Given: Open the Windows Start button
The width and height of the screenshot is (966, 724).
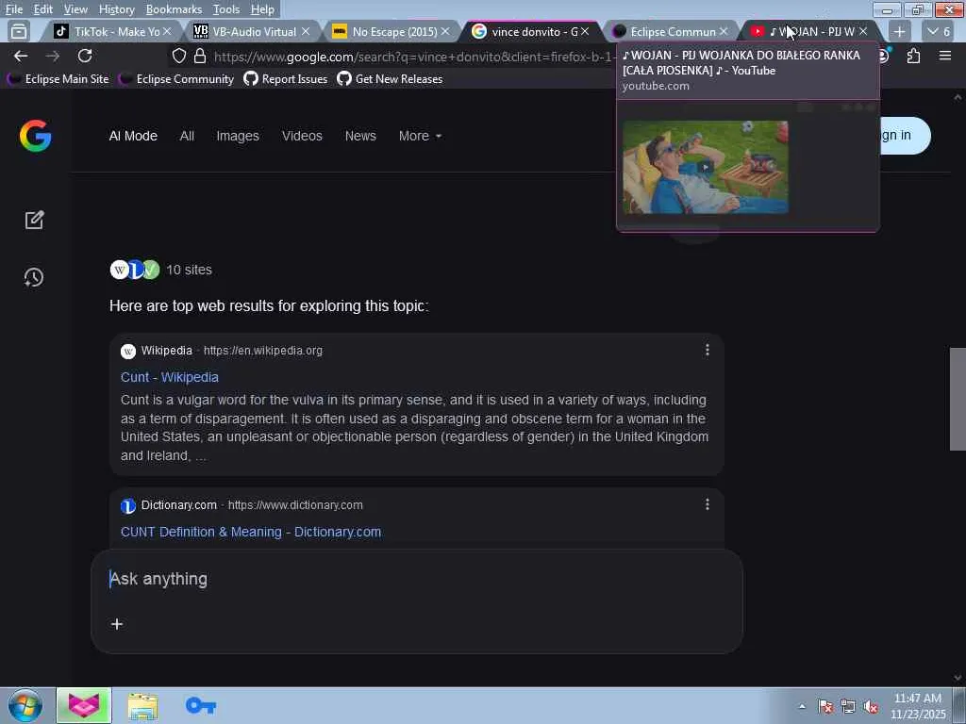Looking at the screenshot, I should click(25, 705).
